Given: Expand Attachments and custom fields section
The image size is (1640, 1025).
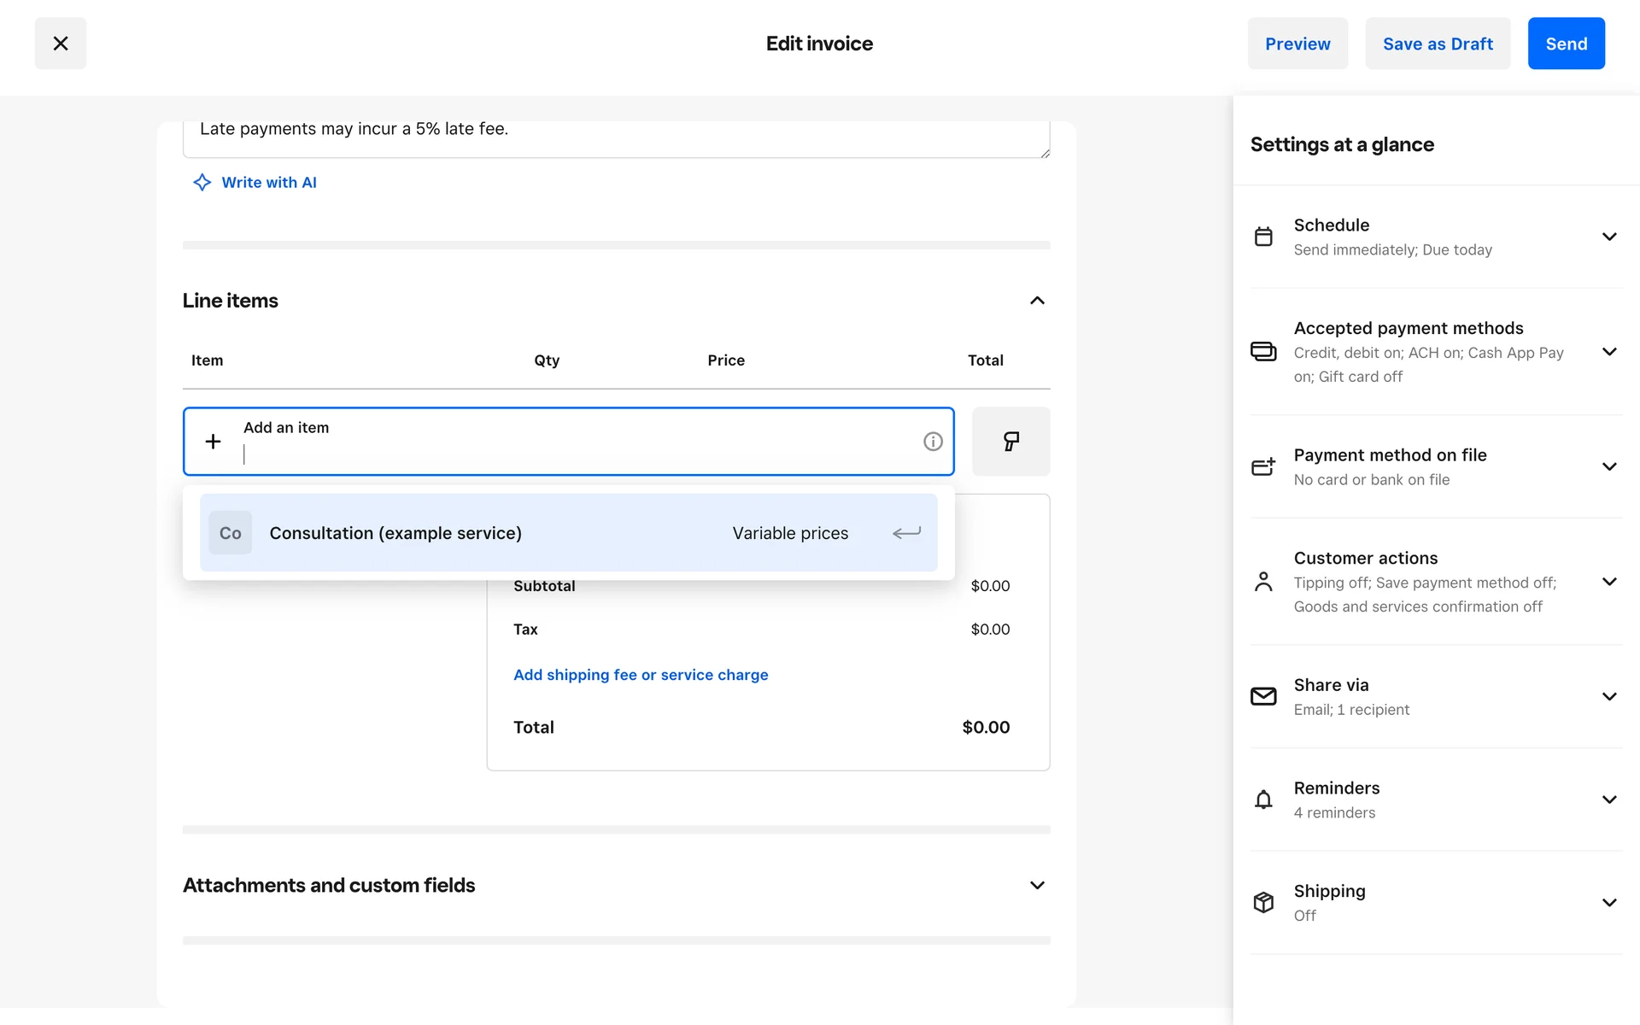Looking at the screenshot, I should click(1037, 885).
